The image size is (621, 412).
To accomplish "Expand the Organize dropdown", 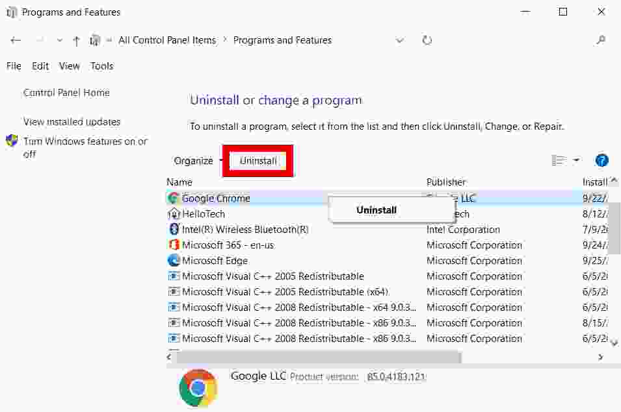I will point(197,161).
